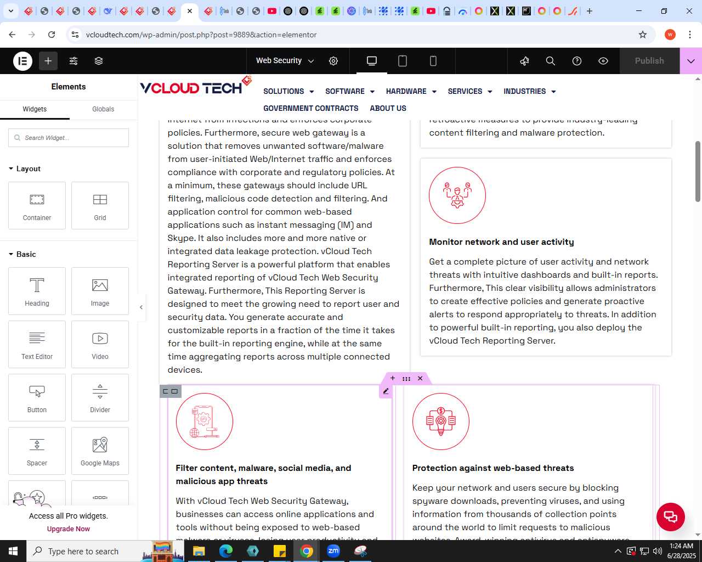Select the Container widget
Image resolution: width=702 pixels, height=562 pixels.
click(37, 205)
